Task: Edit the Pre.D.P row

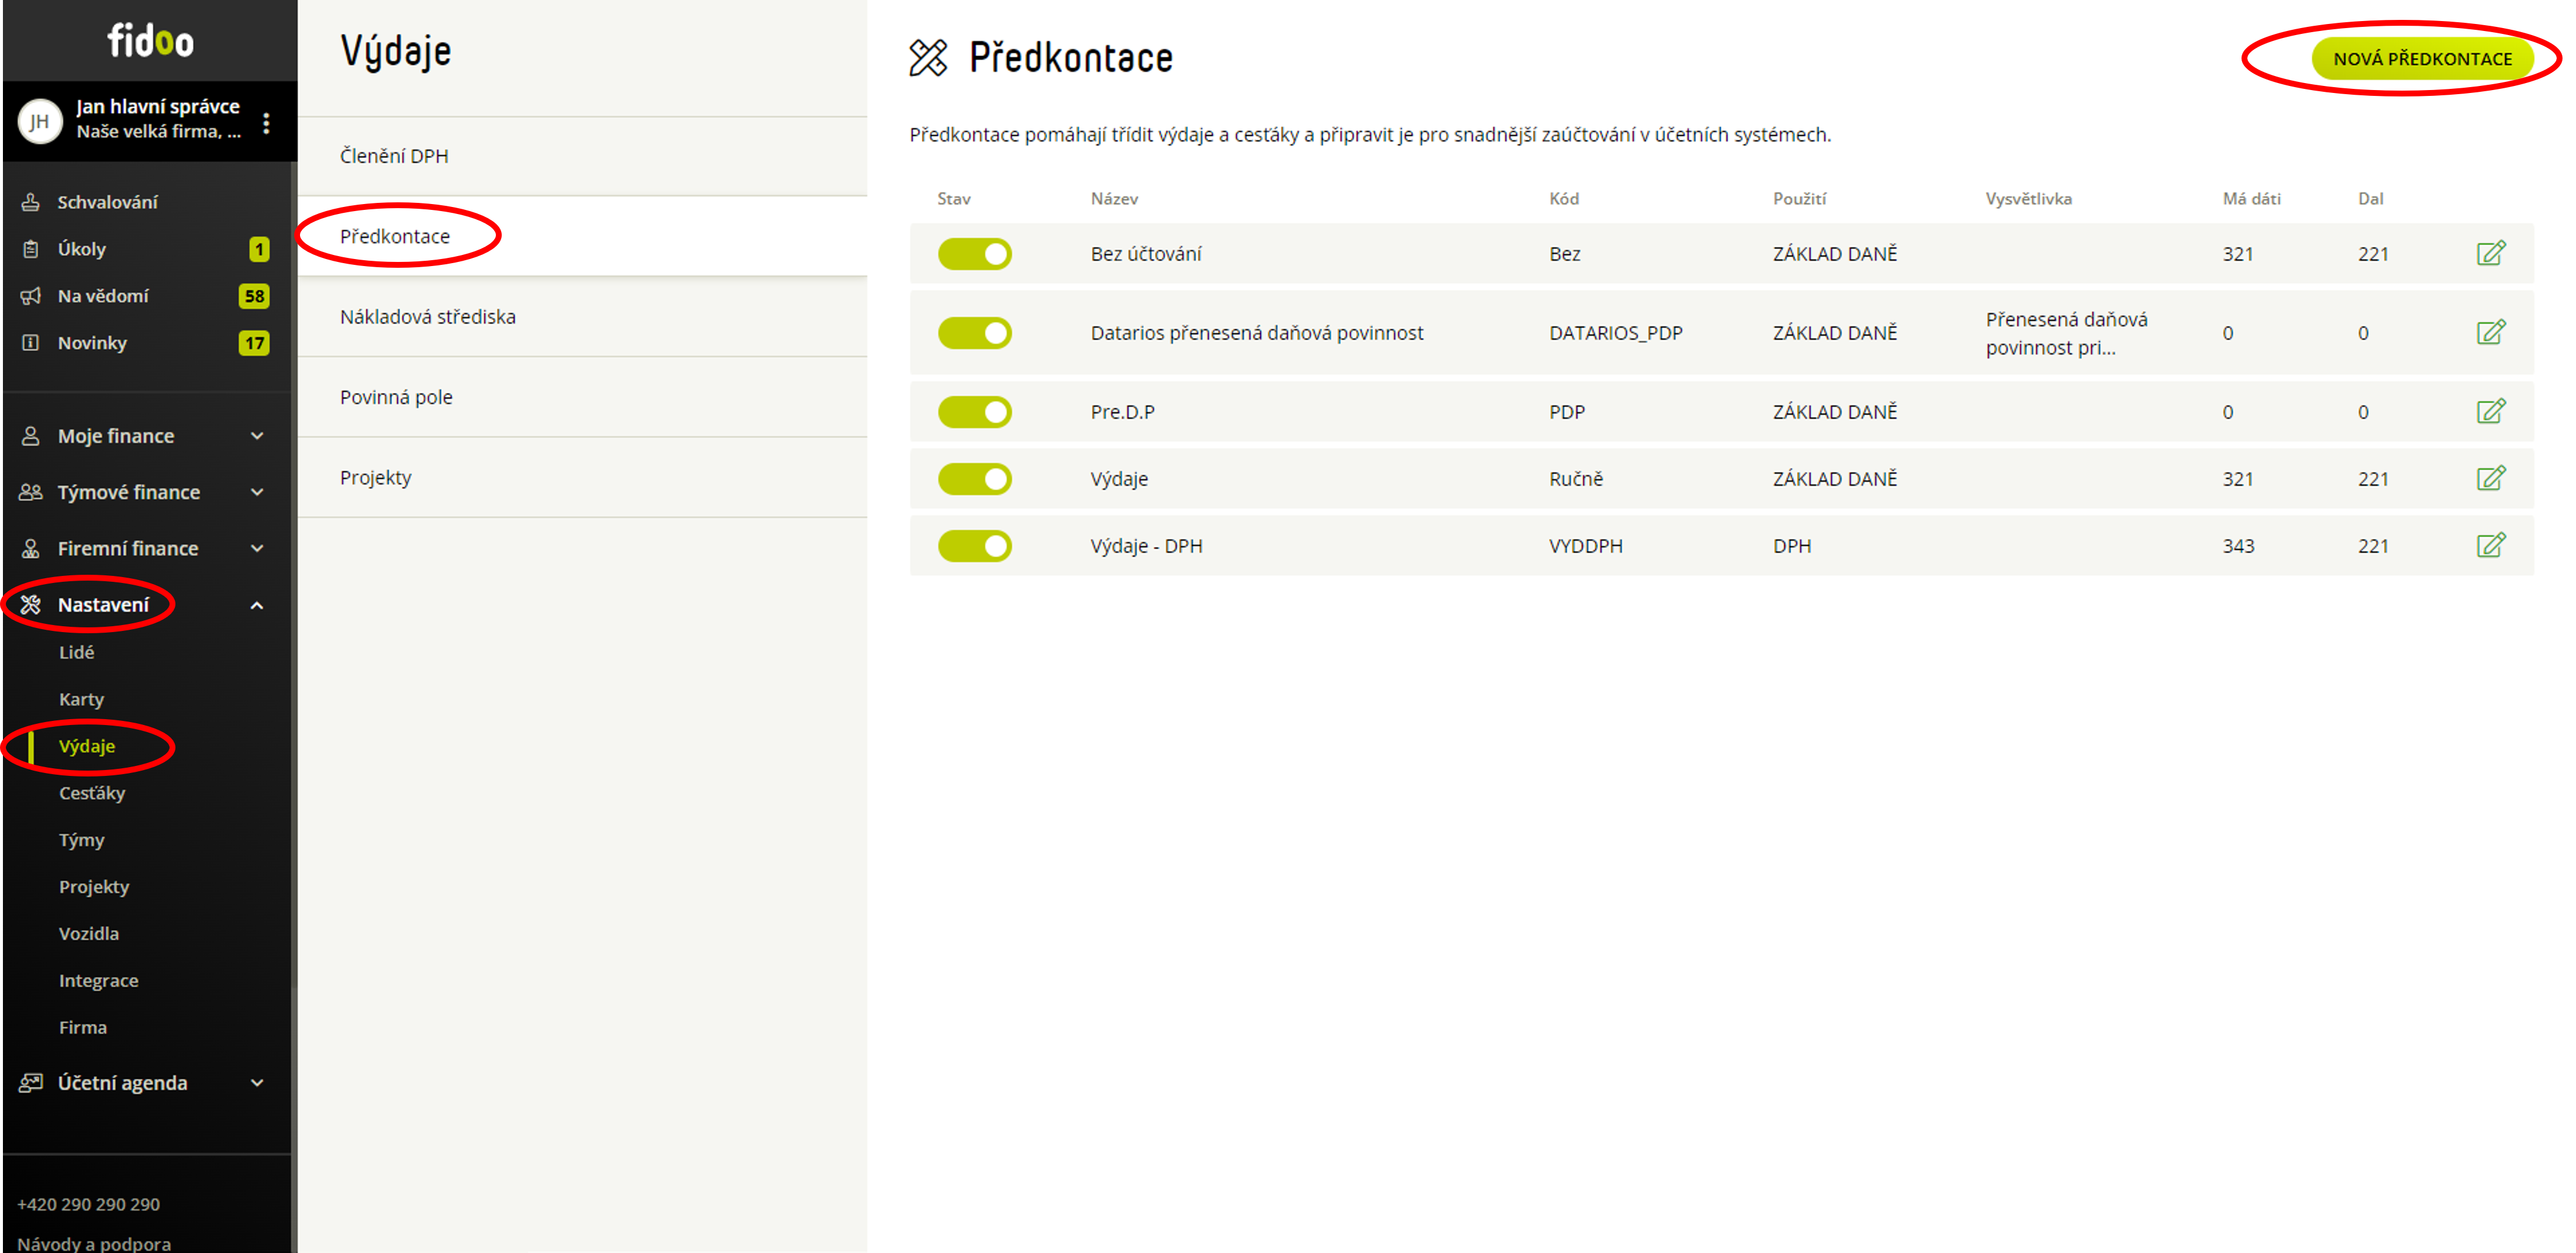Action: pyautogui.click(x=2490, y=411)
